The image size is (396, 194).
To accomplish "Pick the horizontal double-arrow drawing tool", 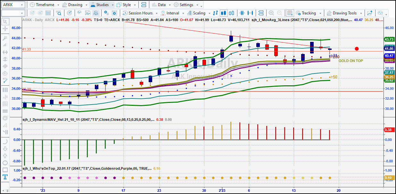I will 5,52.
